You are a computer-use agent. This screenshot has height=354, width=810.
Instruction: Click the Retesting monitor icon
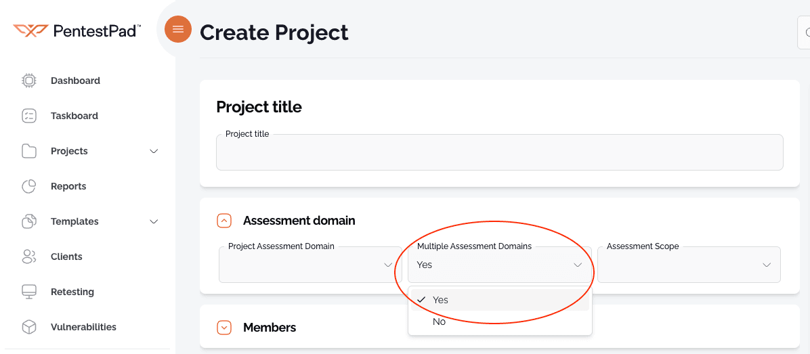[x=29, y=292]
